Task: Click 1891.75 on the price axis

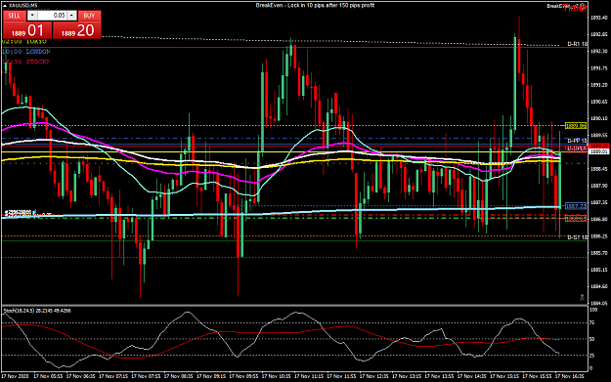Action: 599,68
